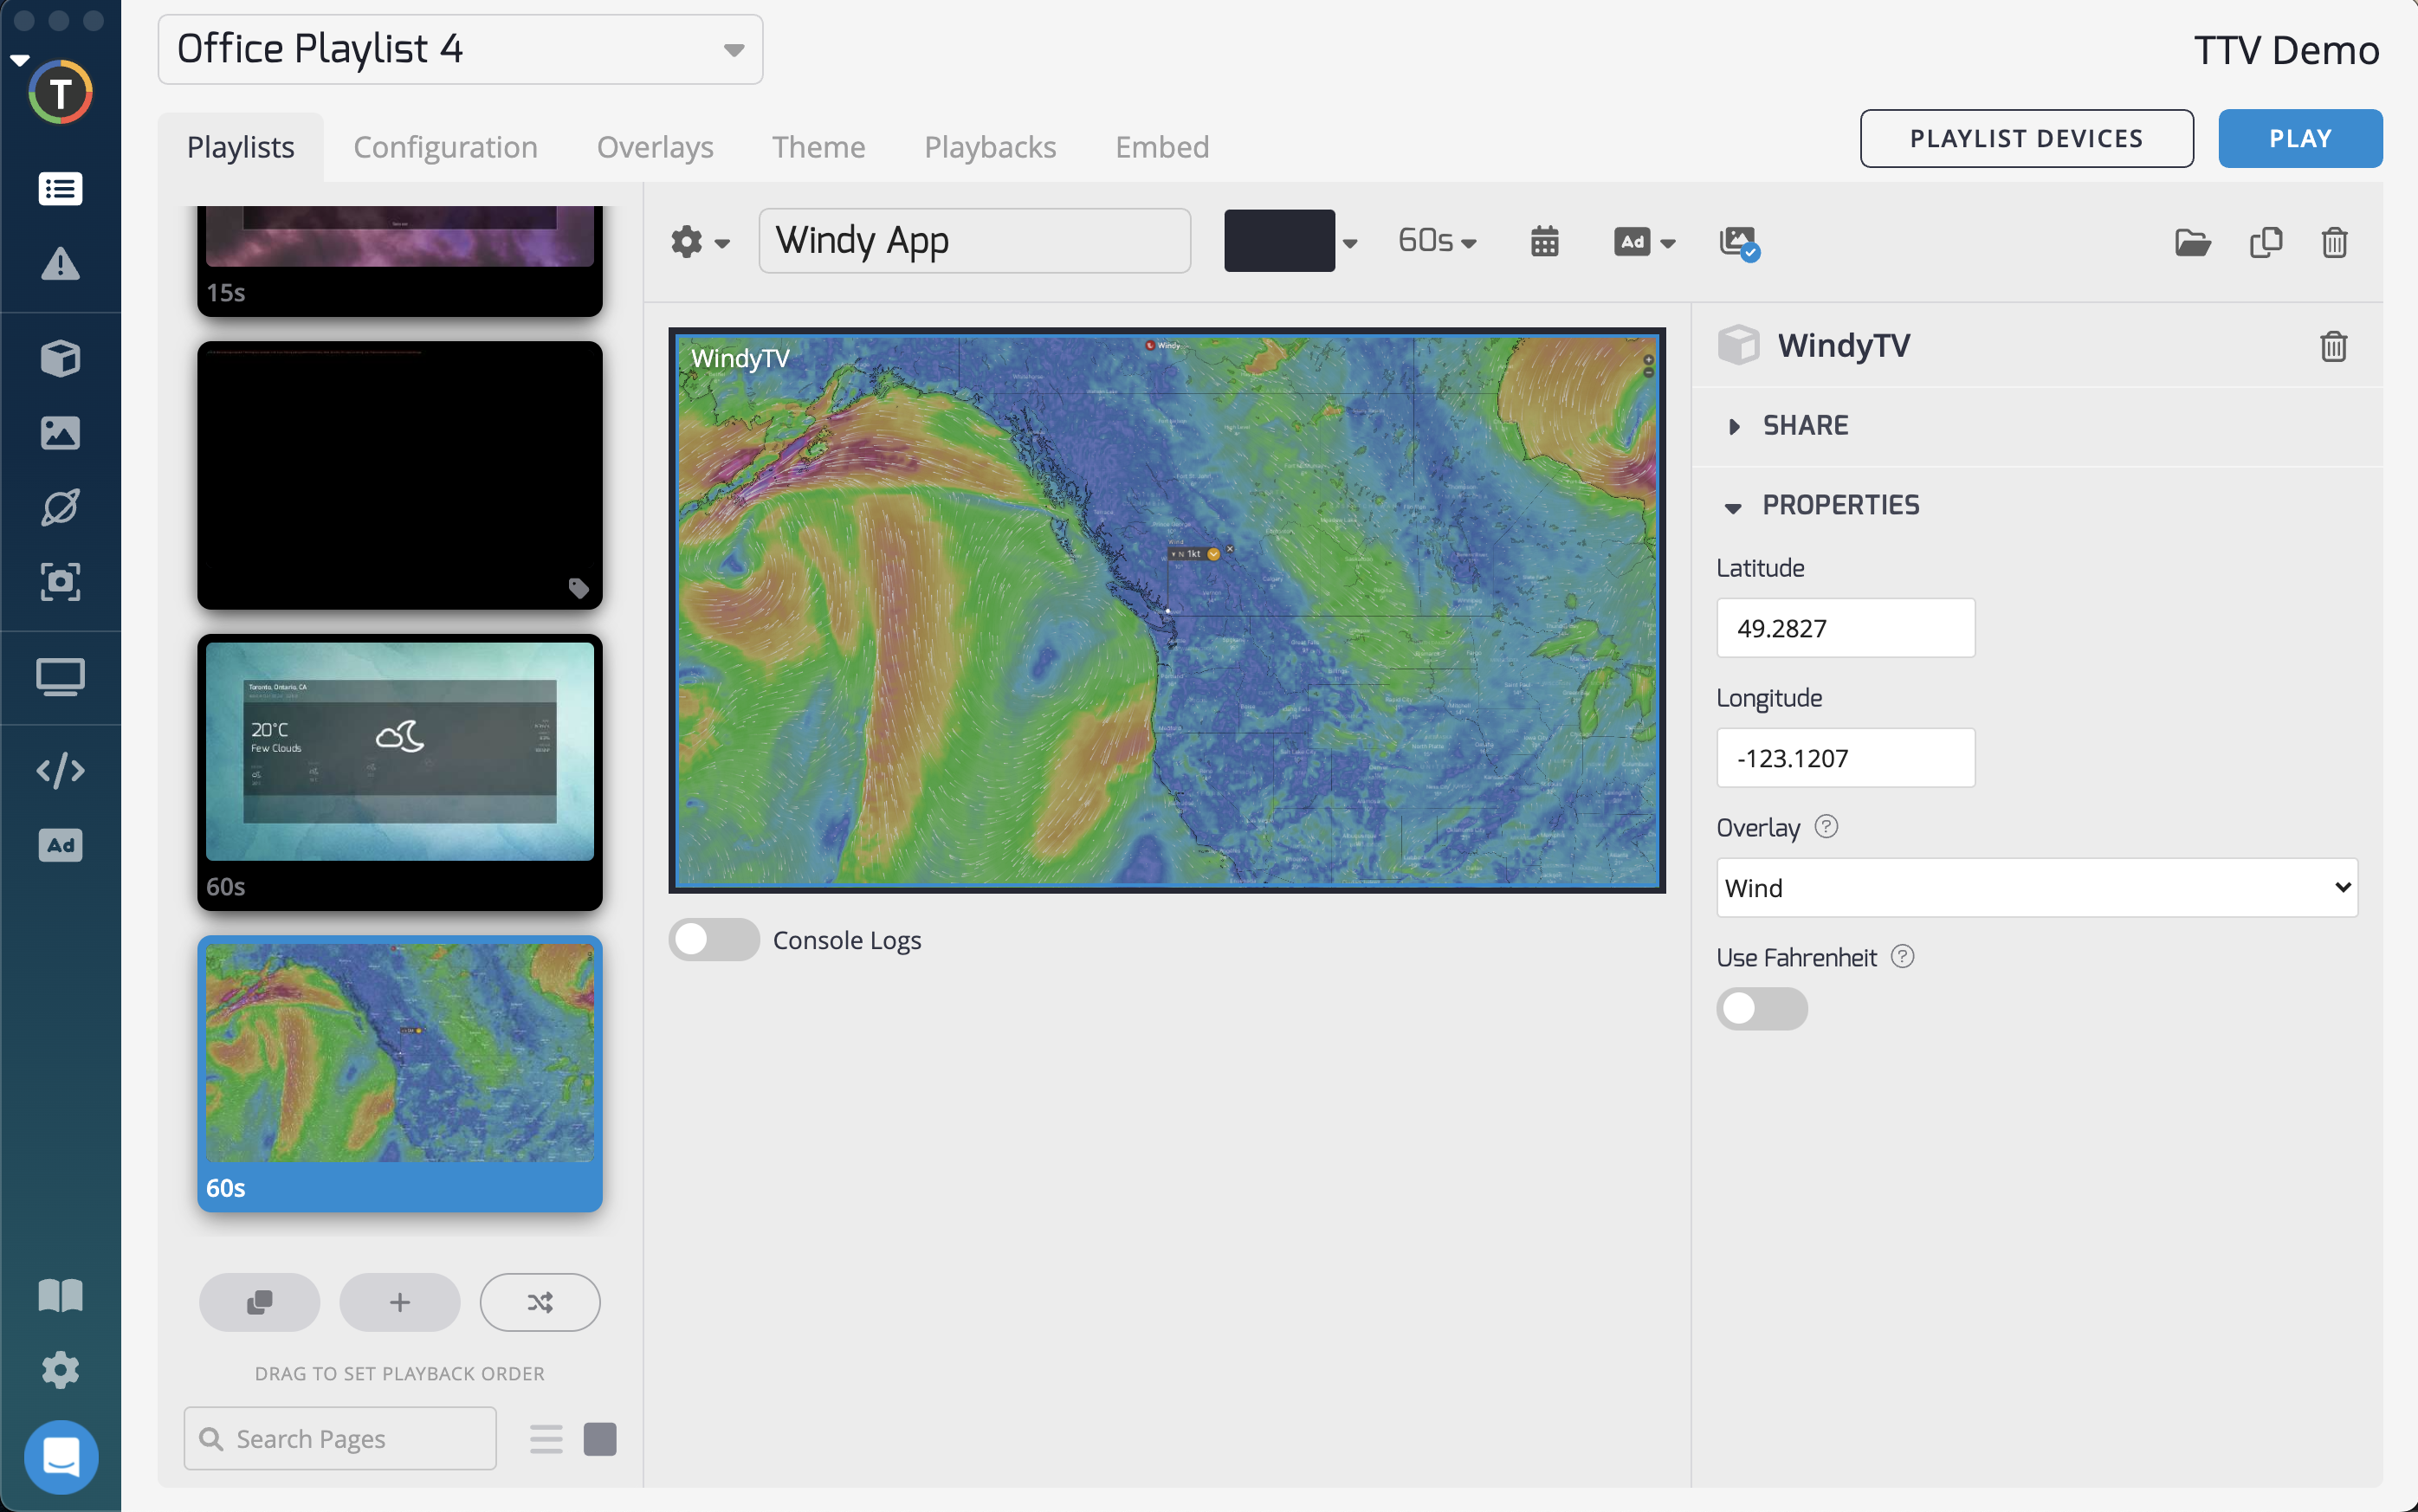Expand the SHARE section

pos(1804,425)
